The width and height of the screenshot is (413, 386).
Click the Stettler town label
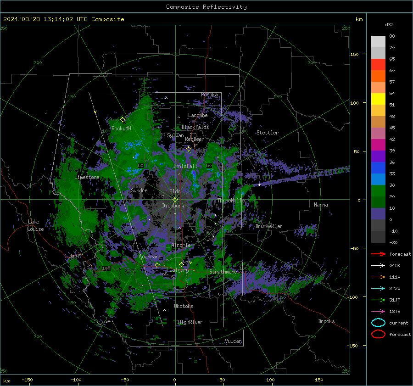[x=268, y=133]
